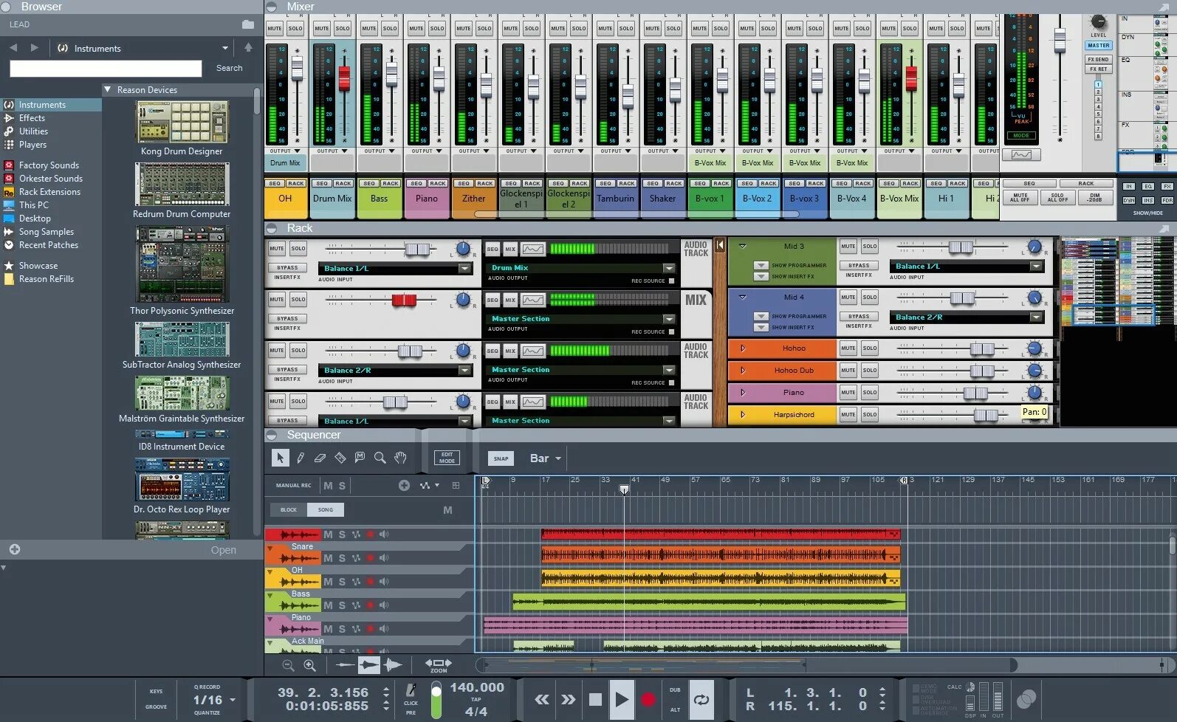Toggle the SNAP button
Viewport: 1177px width, 722px height.
coord(501,458)
